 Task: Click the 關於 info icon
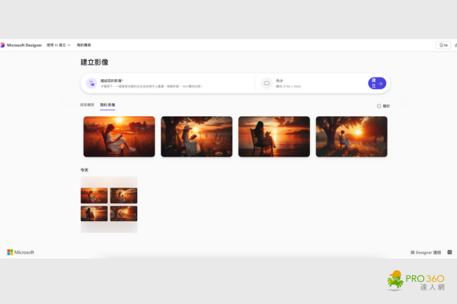tap(379, 106)
